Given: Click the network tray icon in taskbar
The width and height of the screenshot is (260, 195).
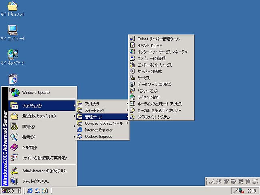Looking at the screenshot, I should [x=242, y=191].
